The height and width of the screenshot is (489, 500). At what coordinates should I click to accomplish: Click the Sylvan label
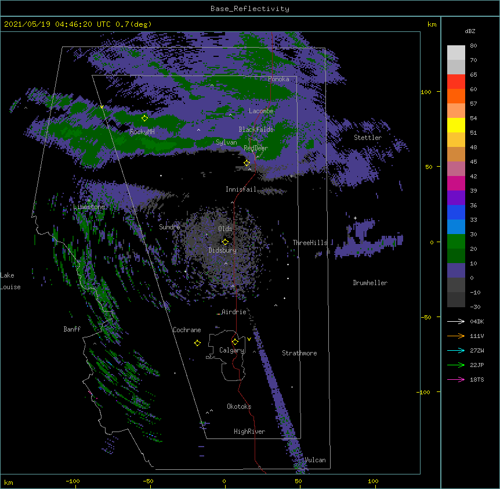point(226,142)
